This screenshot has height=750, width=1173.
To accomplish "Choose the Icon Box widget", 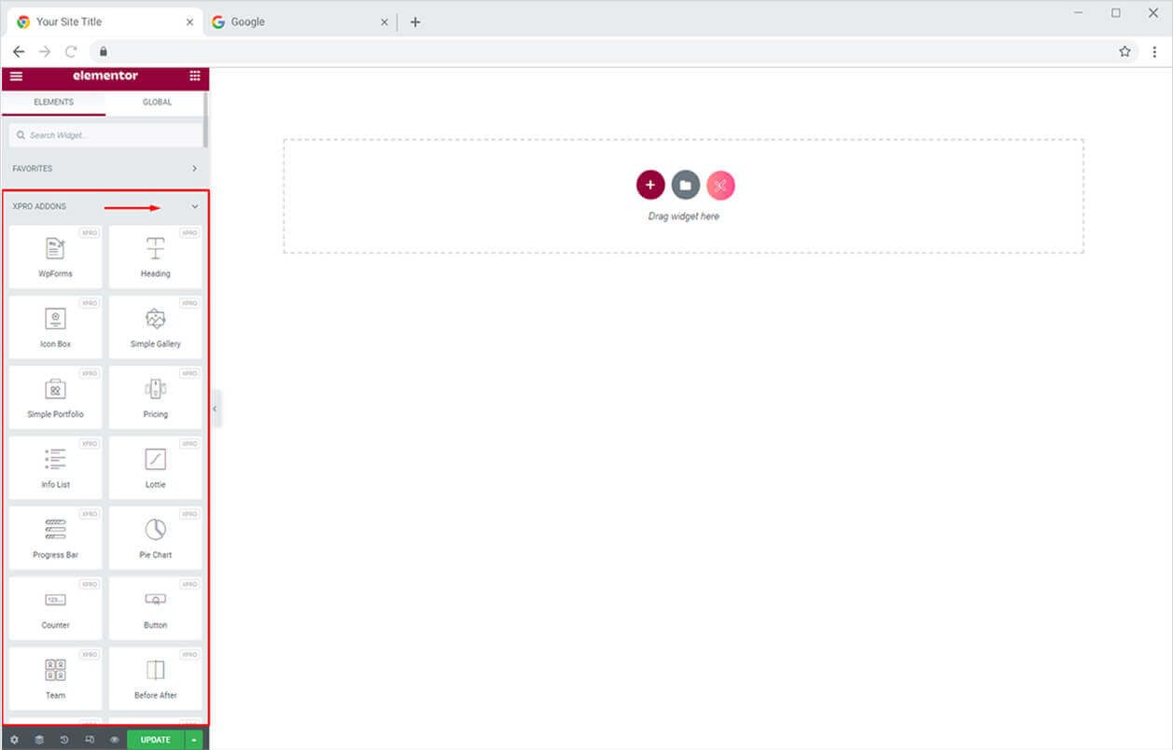I will click(x=55, y=326).
